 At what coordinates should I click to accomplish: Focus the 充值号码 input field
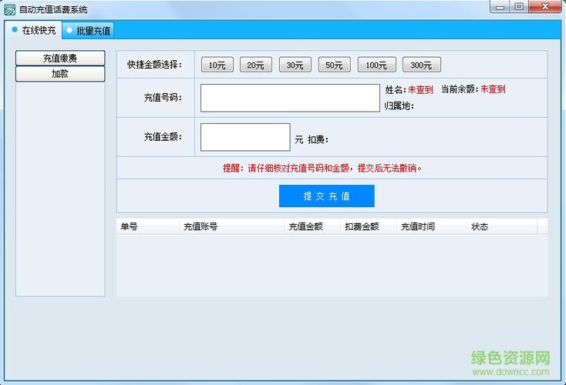click(x=290, y=98)
